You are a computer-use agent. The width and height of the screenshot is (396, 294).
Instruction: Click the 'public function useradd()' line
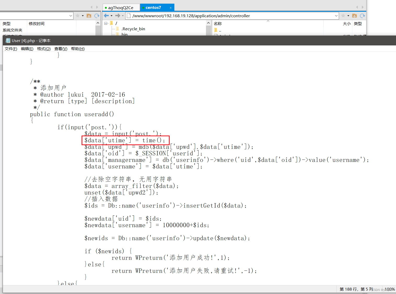pos(72,114)
